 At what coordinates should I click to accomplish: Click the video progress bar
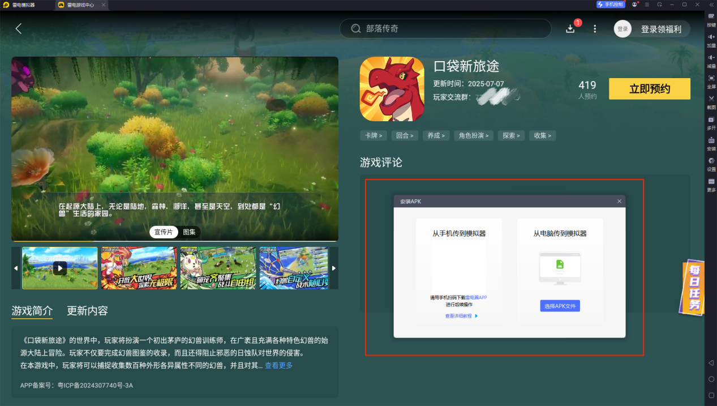click(175, 241)
